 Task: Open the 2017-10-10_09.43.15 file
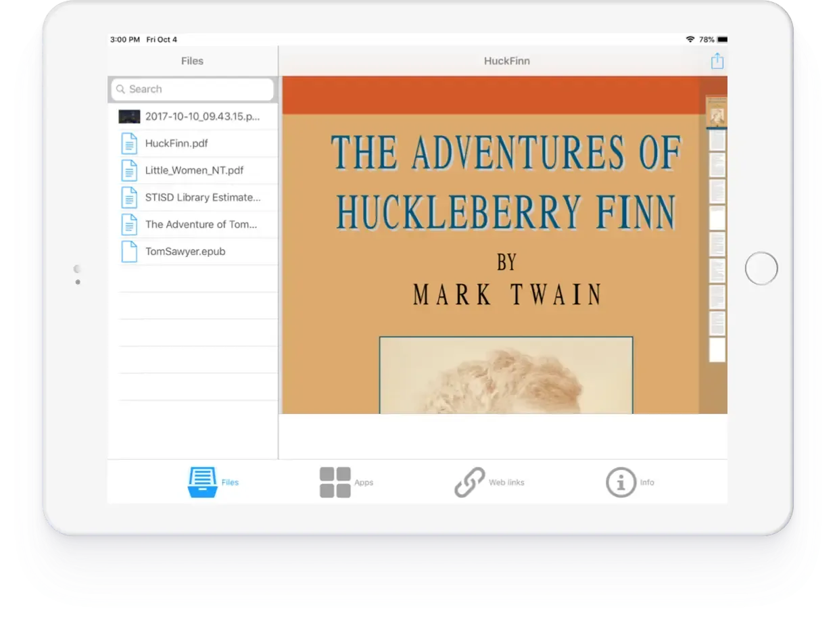coord(193,116)
